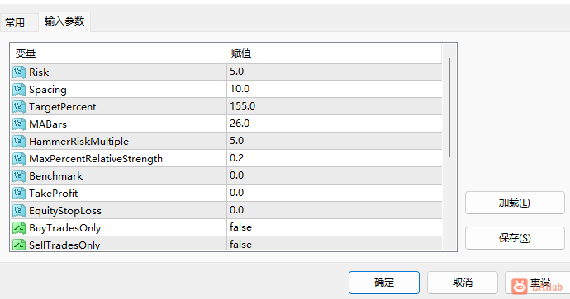570x299 pixels.
Task: Select the TargetPercent variable icon
Action: click(19, 107)
